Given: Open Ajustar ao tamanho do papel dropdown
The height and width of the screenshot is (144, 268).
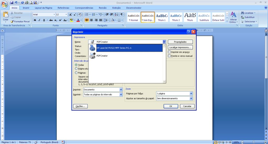Looking at the screenshot, I should pyautogui.click(x=191, y=99).
